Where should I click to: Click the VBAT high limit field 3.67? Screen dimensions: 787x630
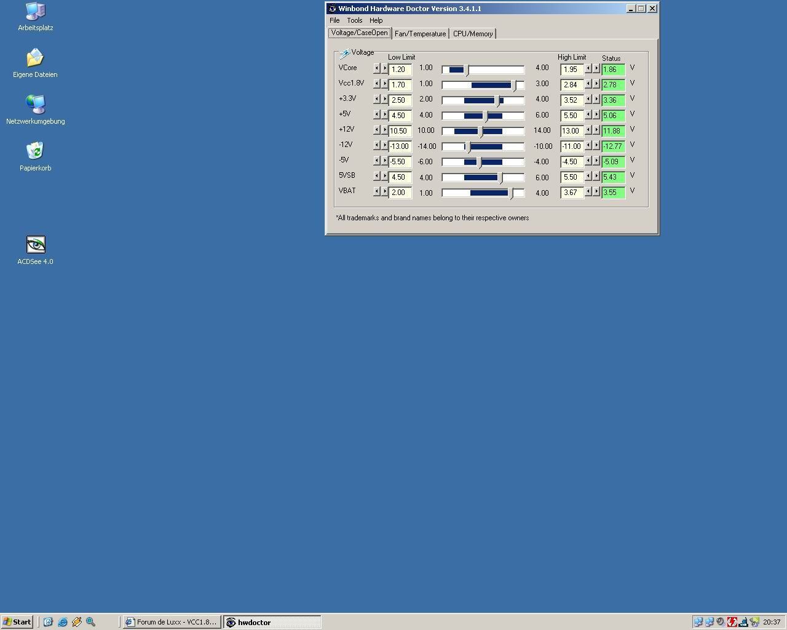(572, 193)
